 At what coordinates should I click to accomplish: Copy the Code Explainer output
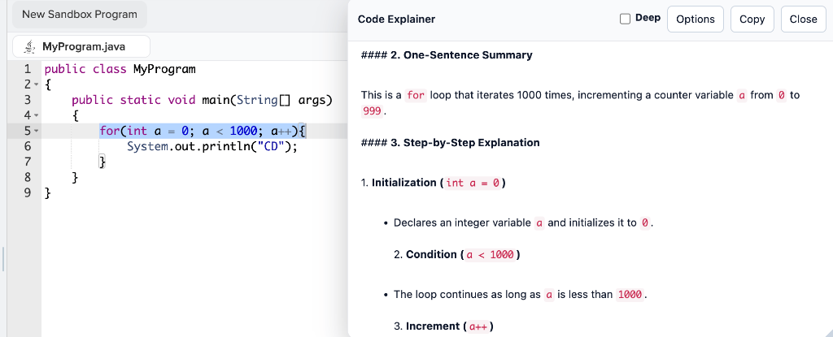752,19
